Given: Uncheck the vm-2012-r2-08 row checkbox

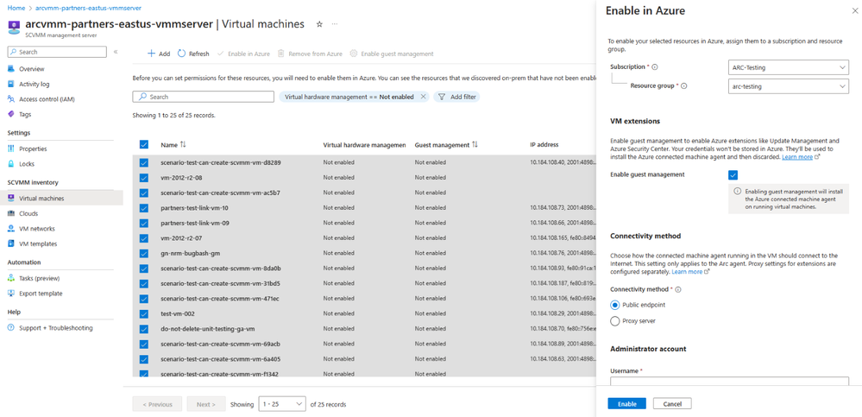Looking at the screenshot, I should click(144, 178).
